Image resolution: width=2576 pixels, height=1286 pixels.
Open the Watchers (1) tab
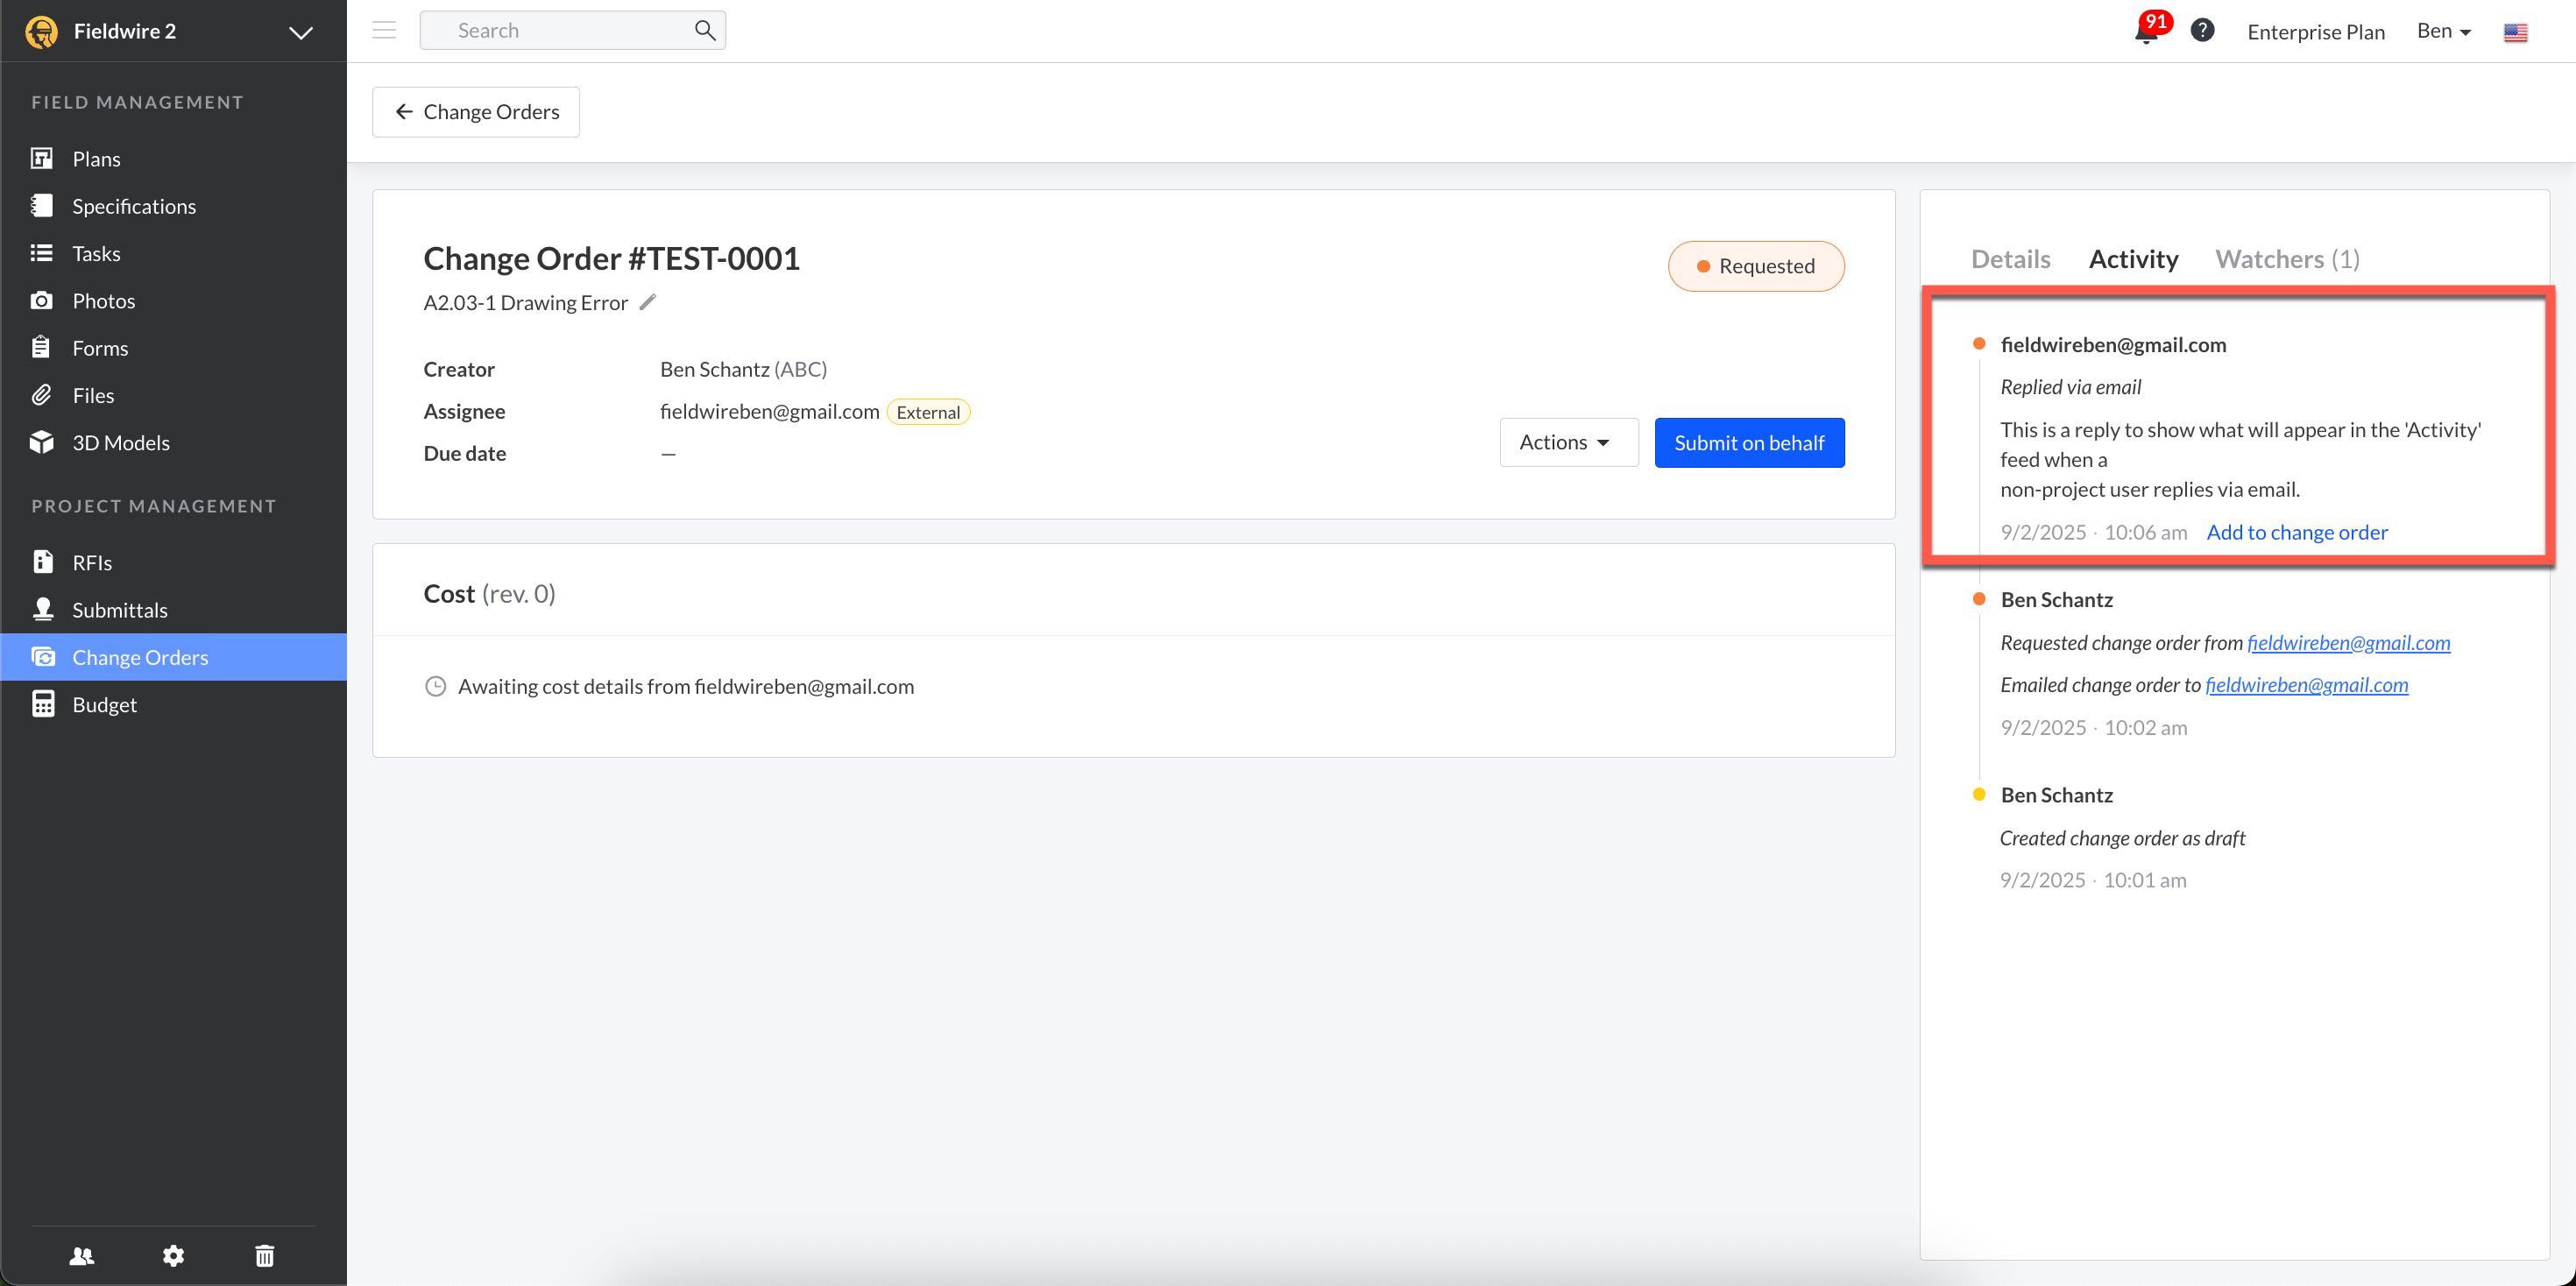(x=2288, y=258)
